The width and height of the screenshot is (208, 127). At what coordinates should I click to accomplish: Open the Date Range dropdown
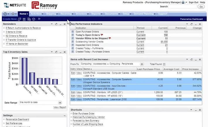[60, 103]
